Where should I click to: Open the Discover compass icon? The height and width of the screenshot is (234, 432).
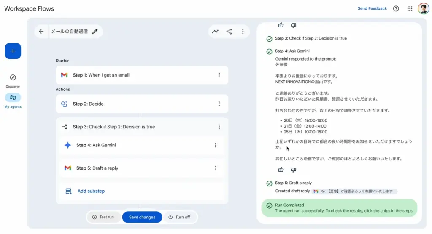(x=13, y=77)
